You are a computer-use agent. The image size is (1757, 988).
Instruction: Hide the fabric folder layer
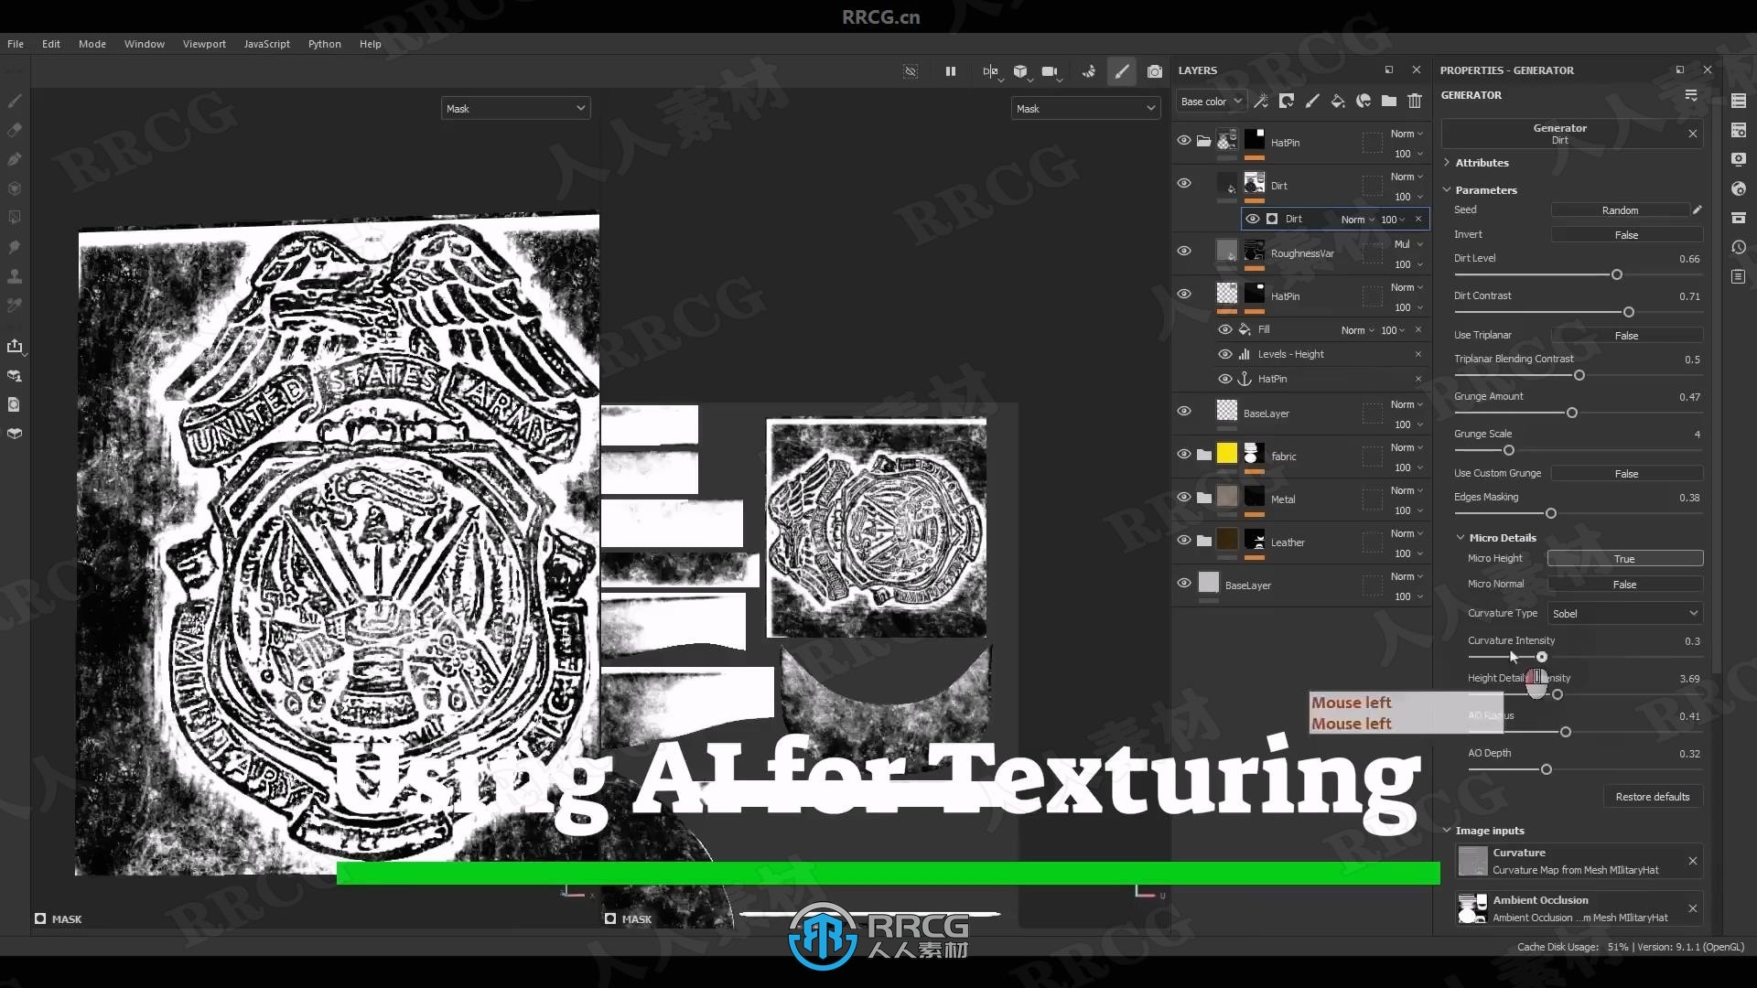point(1184,454)
